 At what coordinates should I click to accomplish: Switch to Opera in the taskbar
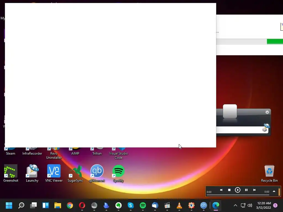point(82,205)
